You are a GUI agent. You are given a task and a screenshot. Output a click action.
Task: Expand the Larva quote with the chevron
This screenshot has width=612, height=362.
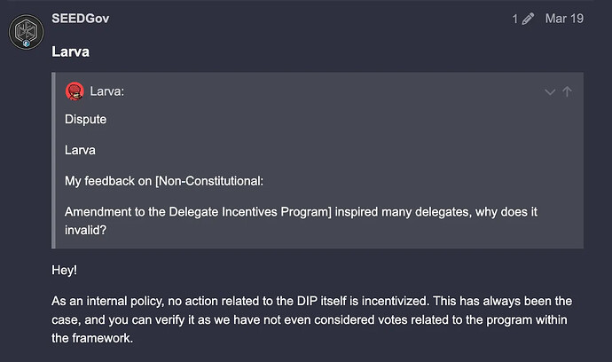(550, 91)
